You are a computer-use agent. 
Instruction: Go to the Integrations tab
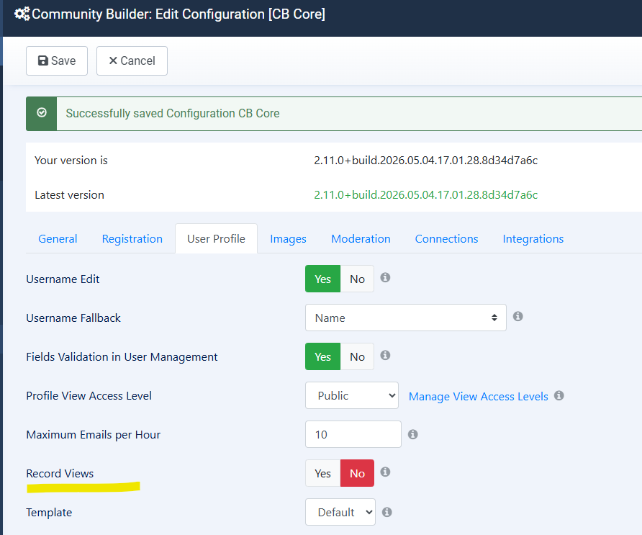533,239
